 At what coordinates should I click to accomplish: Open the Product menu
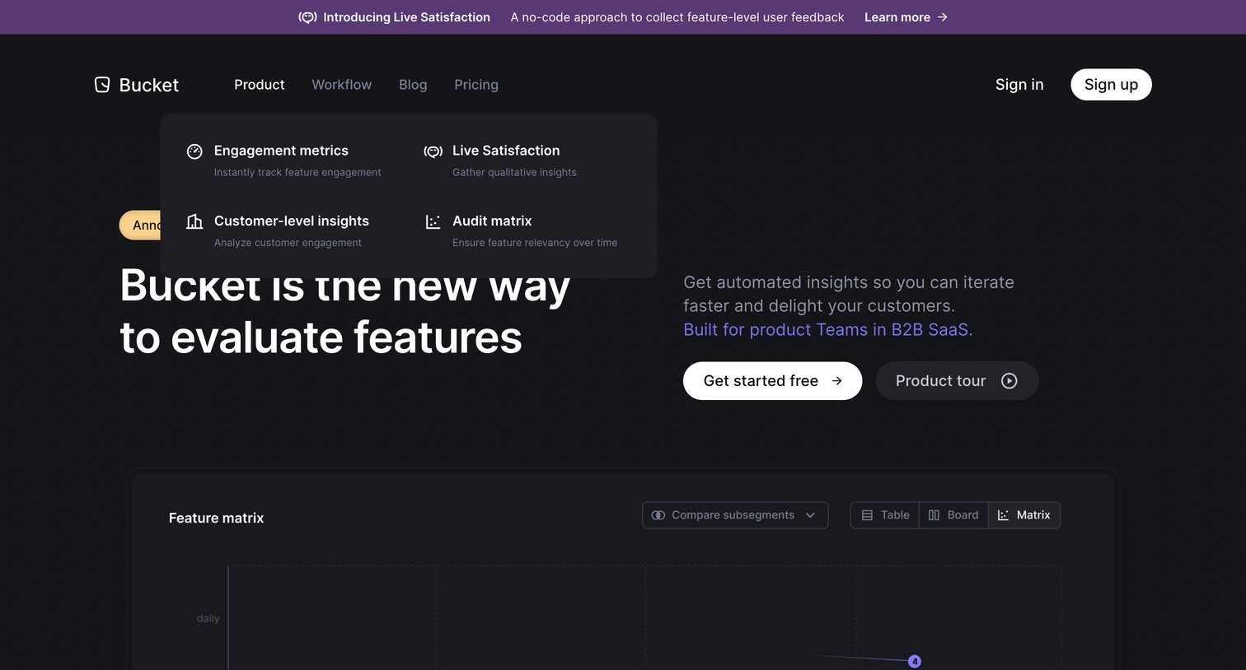(x=260, y=85)
